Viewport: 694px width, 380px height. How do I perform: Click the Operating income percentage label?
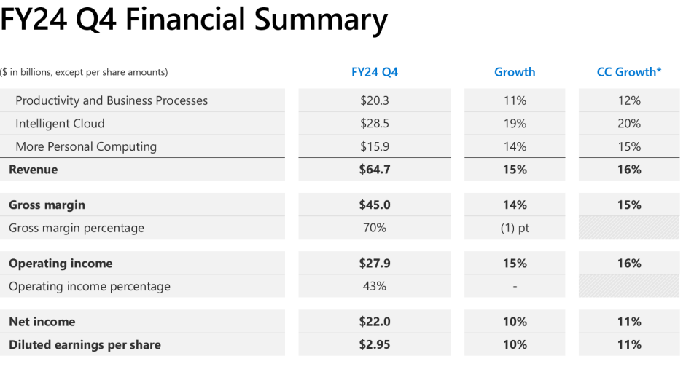(x=90, y=286)
